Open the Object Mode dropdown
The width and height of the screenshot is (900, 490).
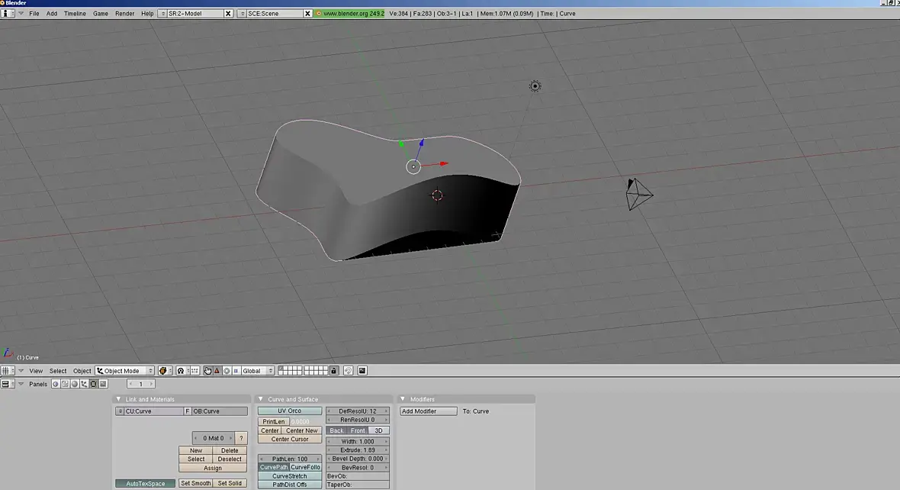[x=124, y=371]
